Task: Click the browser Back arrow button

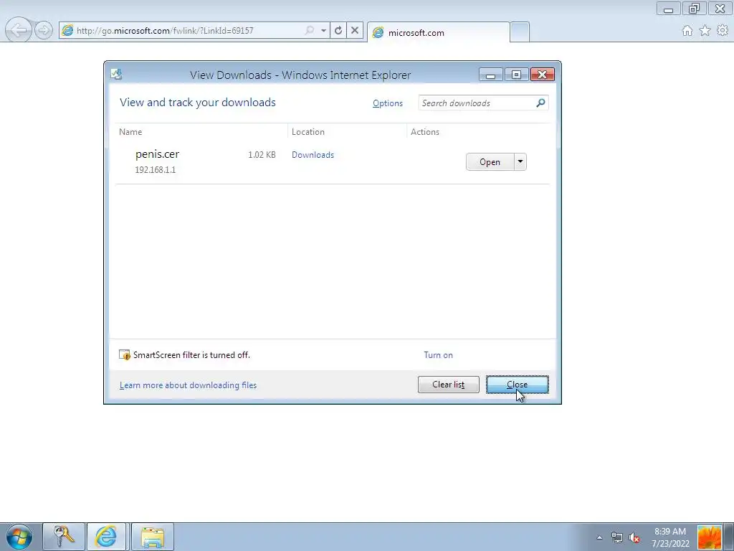Action: coord(18,30)
